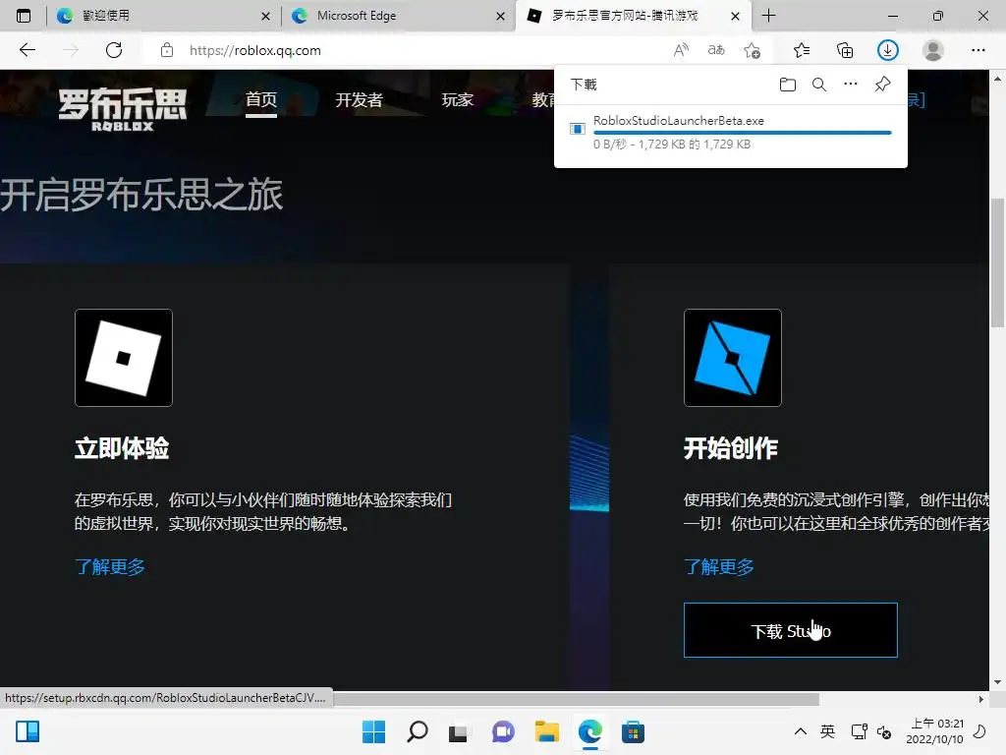Switch to the Microsoft Edge tab
Viewport: 1006px width, 755px height.
[x=397, y=16]
